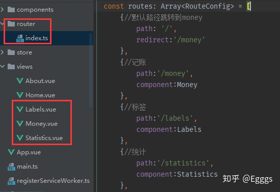Expand the components folder chevron
Screen dimensions: 280x192
(x=2, y=10)
